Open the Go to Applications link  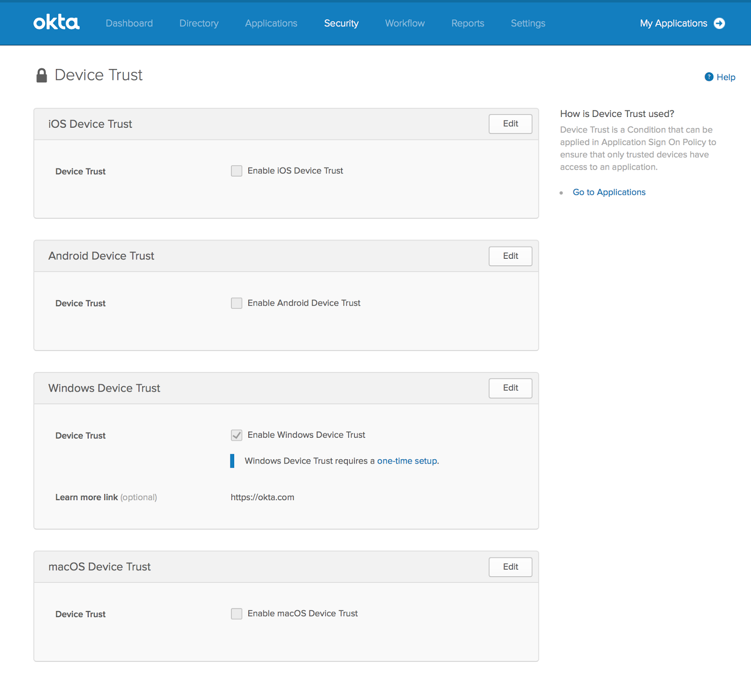tap(609, 192)
